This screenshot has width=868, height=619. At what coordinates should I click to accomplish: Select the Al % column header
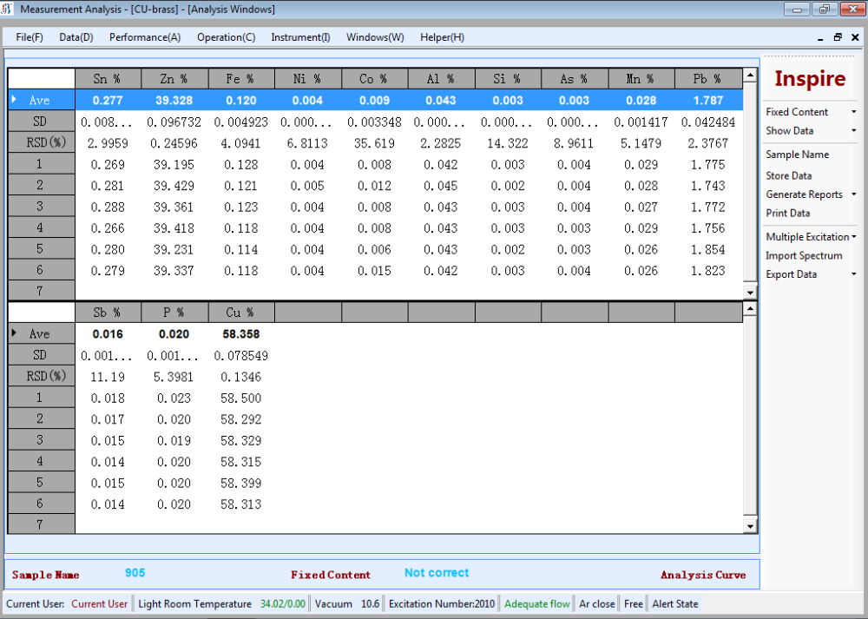point(441,79)
